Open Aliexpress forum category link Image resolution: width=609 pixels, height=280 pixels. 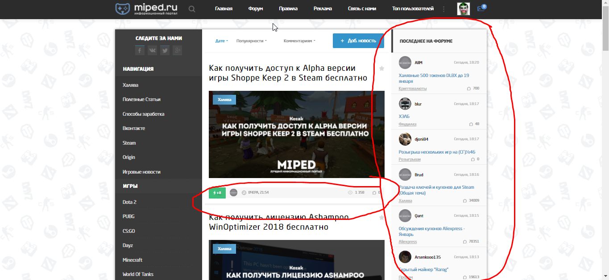click(x=408, y=242)
